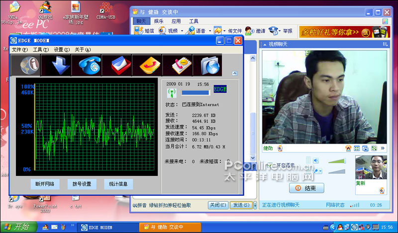The image size is (398, 233).
Task: Click the green swap video icon
Action: coord(374,149)
